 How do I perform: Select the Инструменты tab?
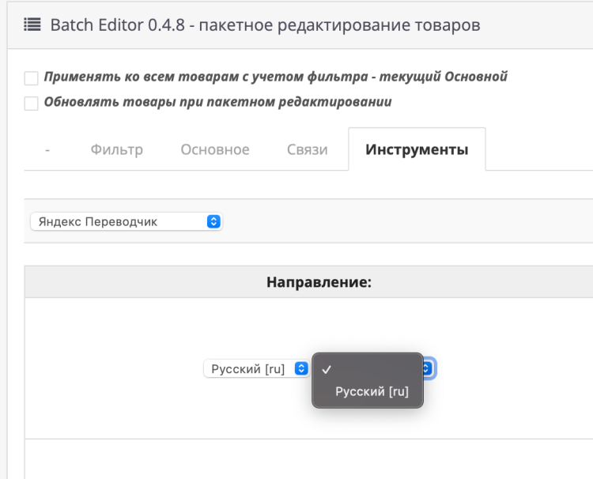pos(417,149)
